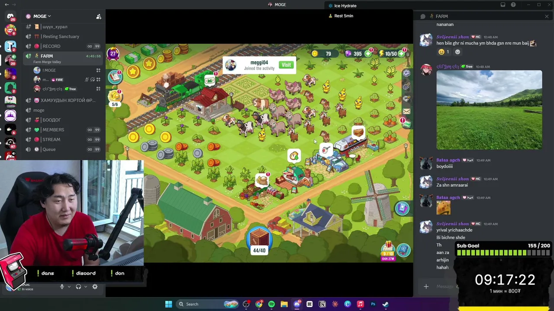Click the user with the FIRE tag

66,79
